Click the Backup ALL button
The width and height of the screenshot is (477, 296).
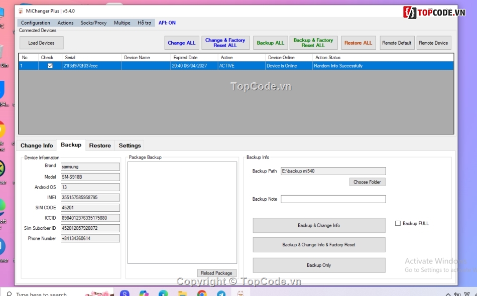pyautogui.click(x=270, y=43)
